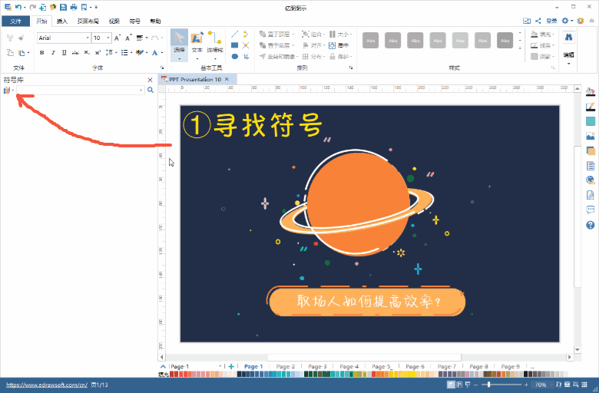Image resolution: width=599 pixels, height=393 pixels.
Task: Open the Comments chat bubble in sidebar
Action: (x=591, y=210)
